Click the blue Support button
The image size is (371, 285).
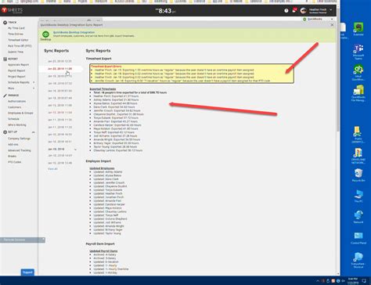click(x=27, y=272)
